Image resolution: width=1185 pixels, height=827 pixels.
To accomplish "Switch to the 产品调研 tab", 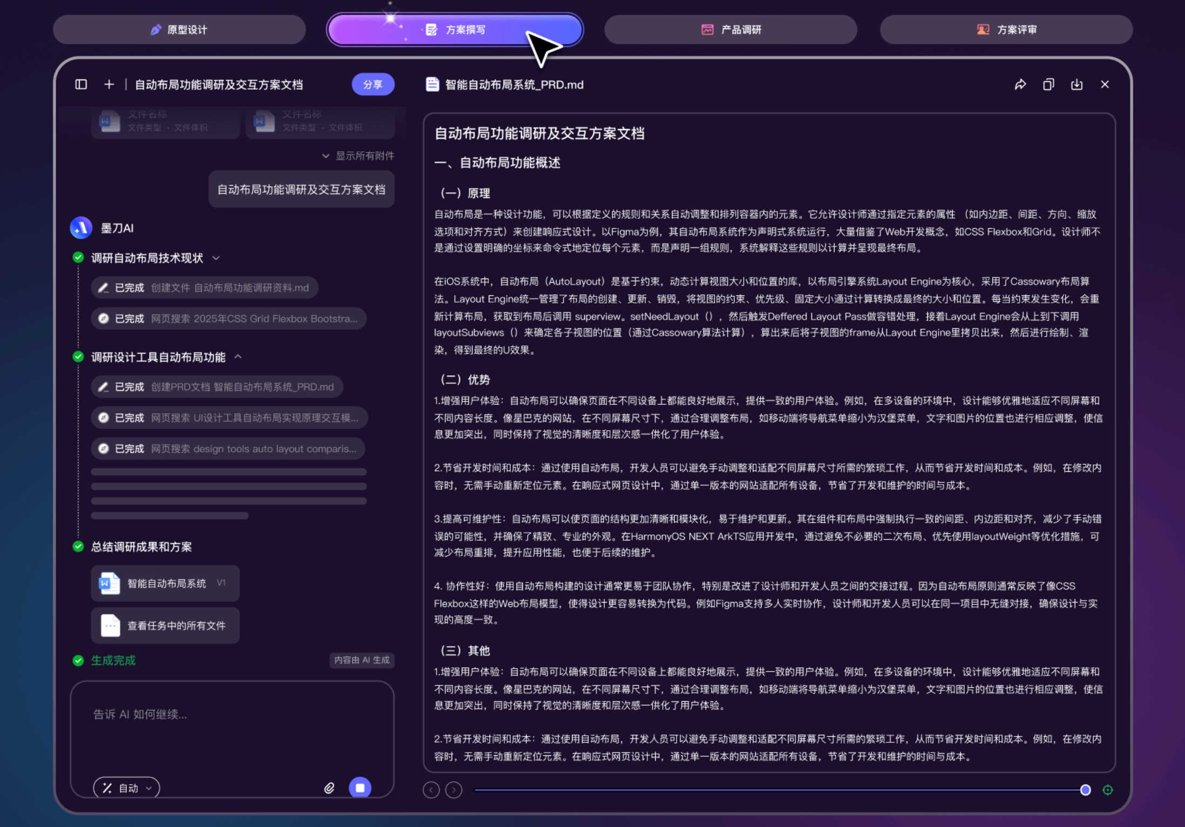I will point(730,30).
